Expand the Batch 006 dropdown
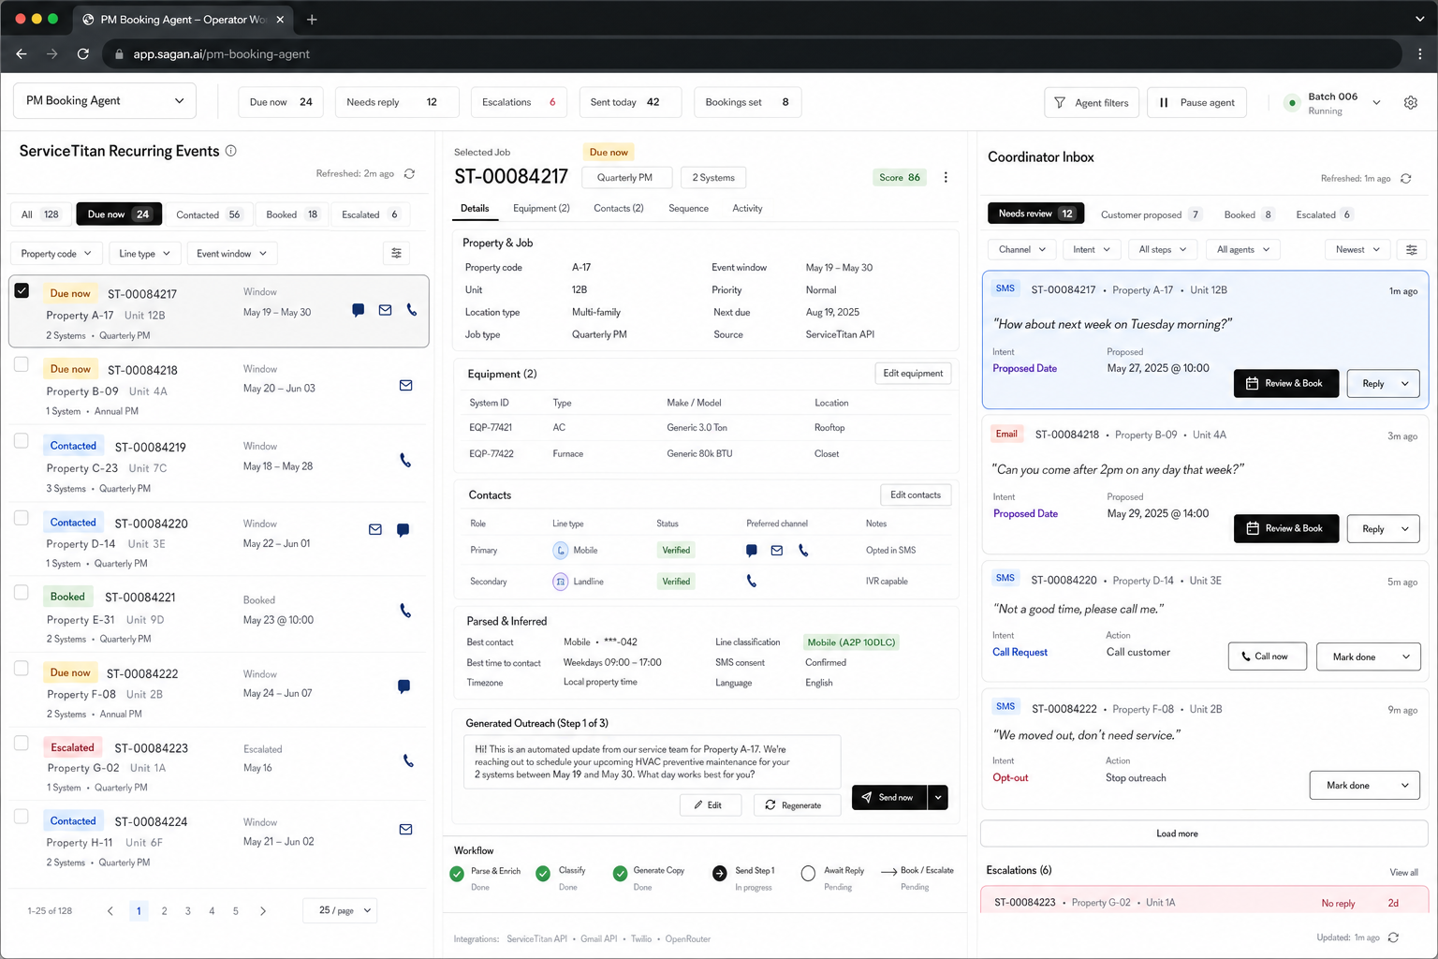 [1376, 103]
